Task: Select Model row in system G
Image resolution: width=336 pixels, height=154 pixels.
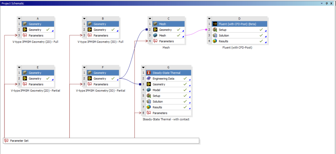Action: (169, 90)
